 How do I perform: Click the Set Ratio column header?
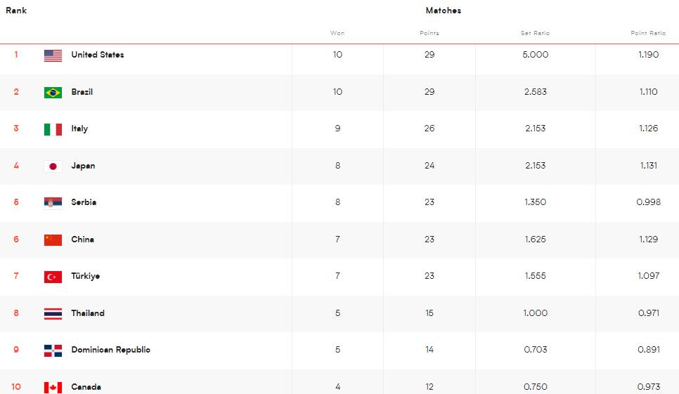(x=535, y=33)
